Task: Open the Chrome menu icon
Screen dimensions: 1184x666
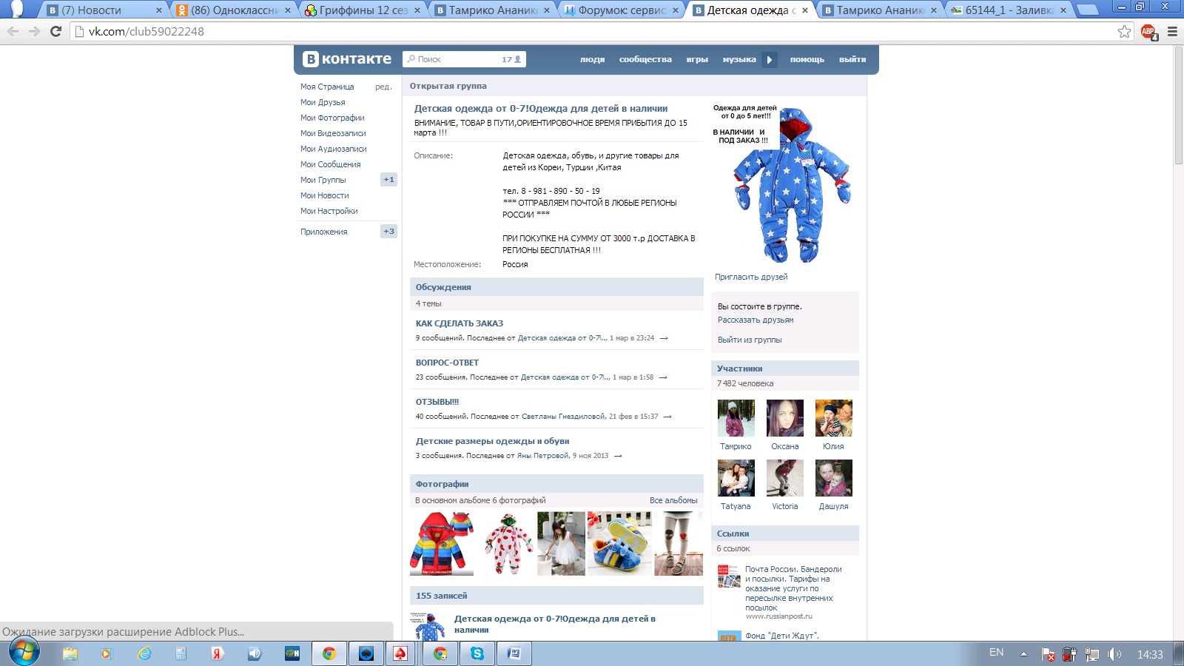Action: tap(1172, 31)
